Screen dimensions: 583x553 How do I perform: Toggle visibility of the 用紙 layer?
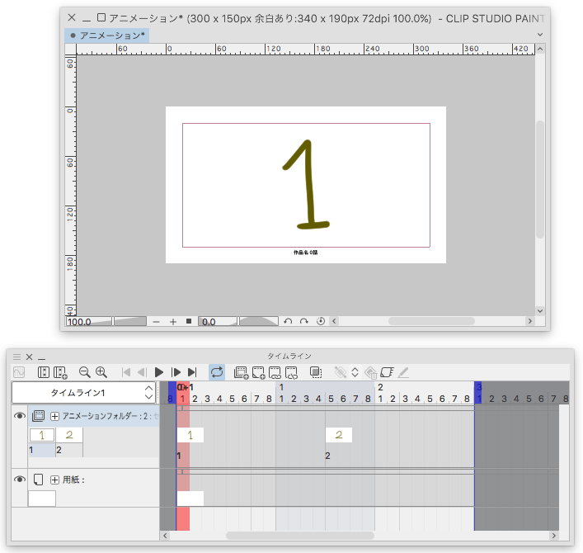click(20, 479)
